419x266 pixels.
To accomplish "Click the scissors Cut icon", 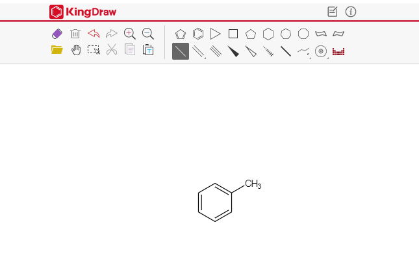I will pyautogui.click(x=112, y=50).
